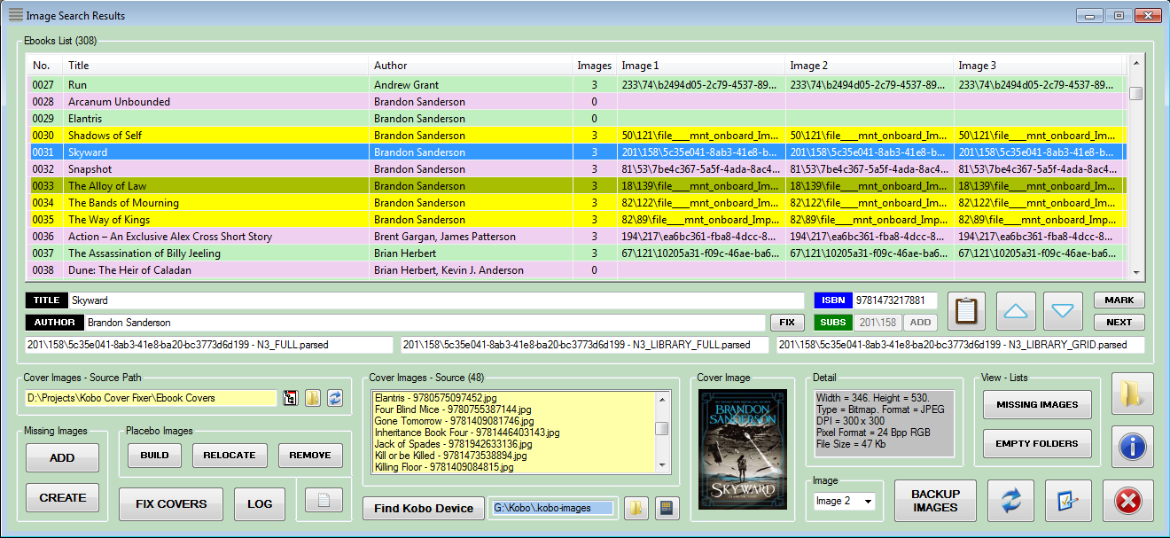Click the clipboard icon button next to ISBN
Screen dimensions: 1170x538
[967, 311]
